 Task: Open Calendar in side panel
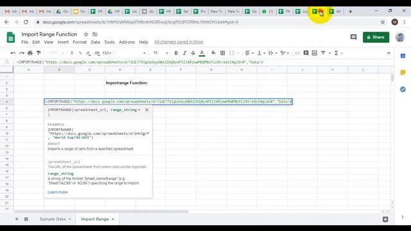coord(403,56)
